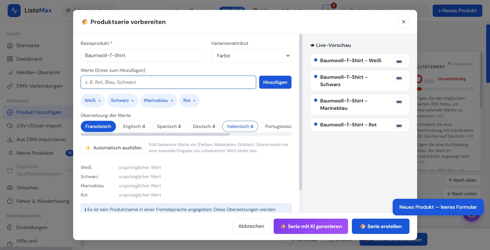Remove the Marineblau value chip
The image size is (490, 250).
172,101
